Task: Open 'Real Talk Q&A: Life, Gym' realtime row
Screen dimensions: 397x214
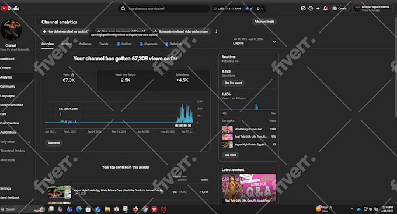Action: [x=249, y=137]
